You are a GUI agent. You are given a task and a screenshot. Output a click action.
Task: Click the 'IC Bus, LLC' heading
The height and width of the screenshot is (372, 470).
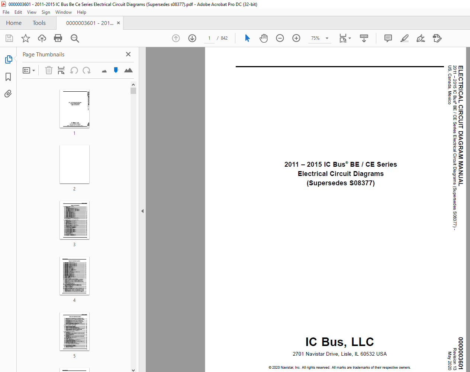coord(339,342)
